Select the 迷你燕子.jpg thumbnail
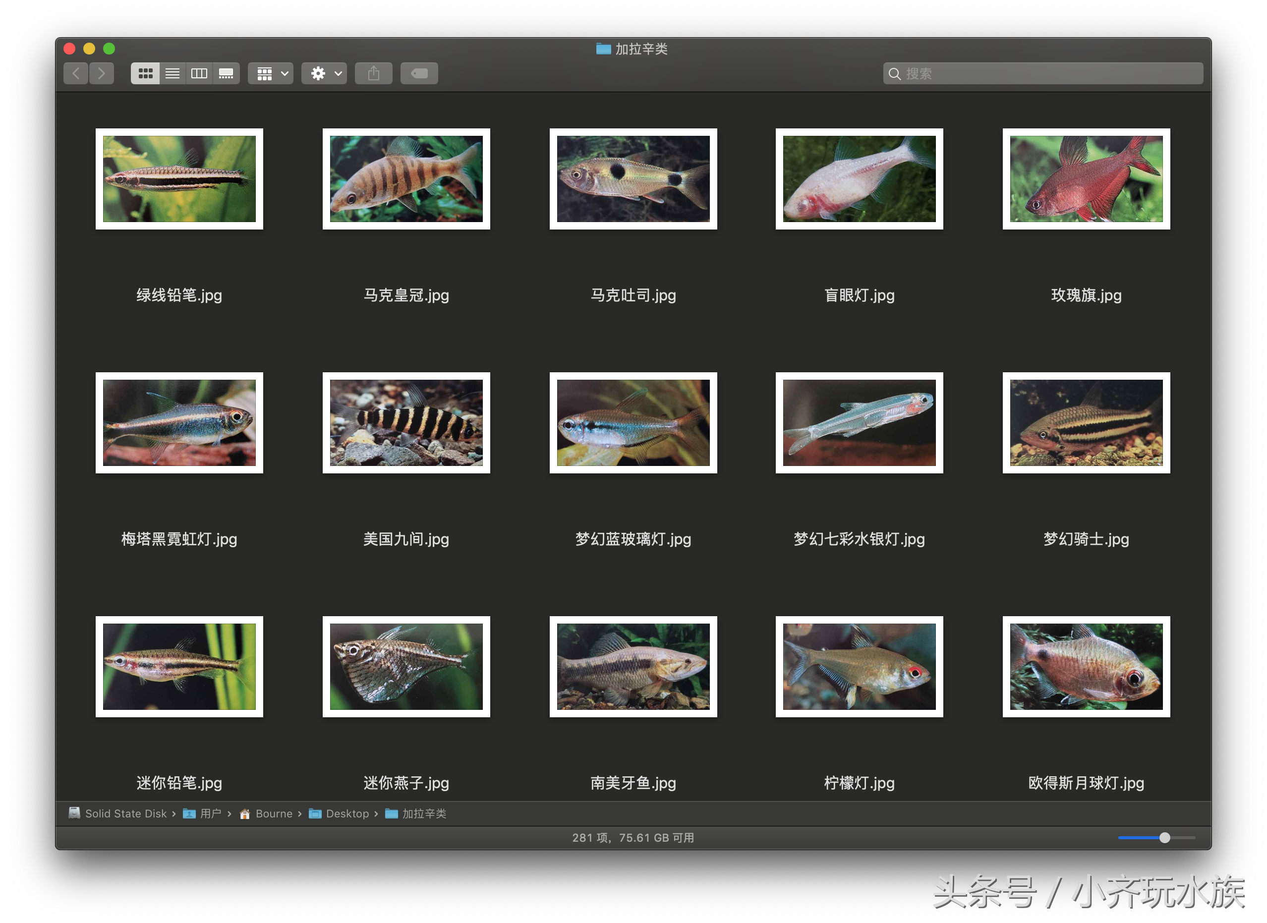The width and height of the screenshot is (1267, 923). pos(406,667)
